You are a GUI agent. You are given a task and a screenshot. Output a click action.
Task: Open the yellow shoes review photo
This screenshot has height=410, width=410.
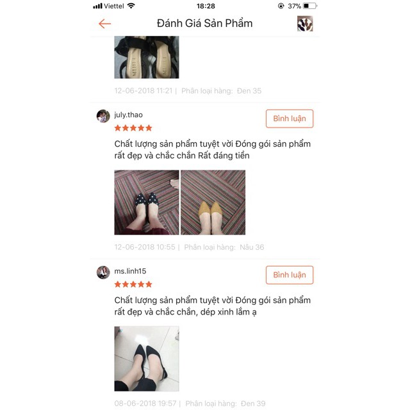(213, 202)
